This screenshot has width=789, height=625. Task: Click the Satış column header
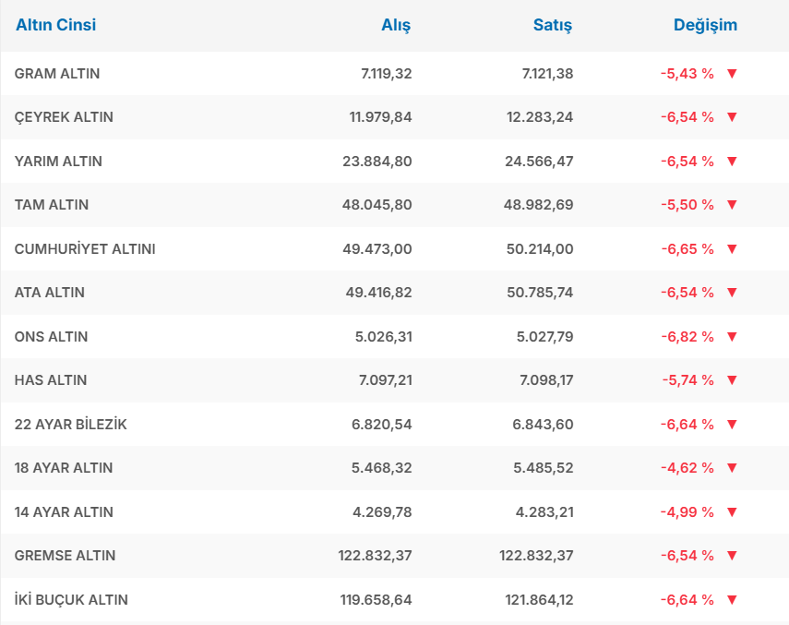coord(553,25)
